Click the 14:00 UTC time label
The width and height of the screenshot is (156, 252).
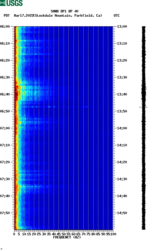(122, 128)
